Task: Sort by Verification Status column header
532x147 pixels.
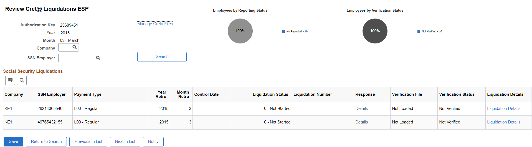Action: 457,94
